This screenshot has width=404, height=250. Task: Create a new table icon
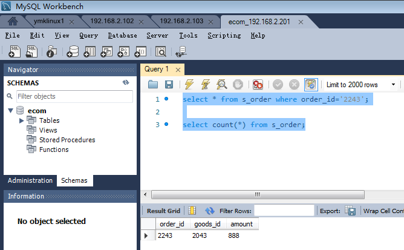[90, 51]
